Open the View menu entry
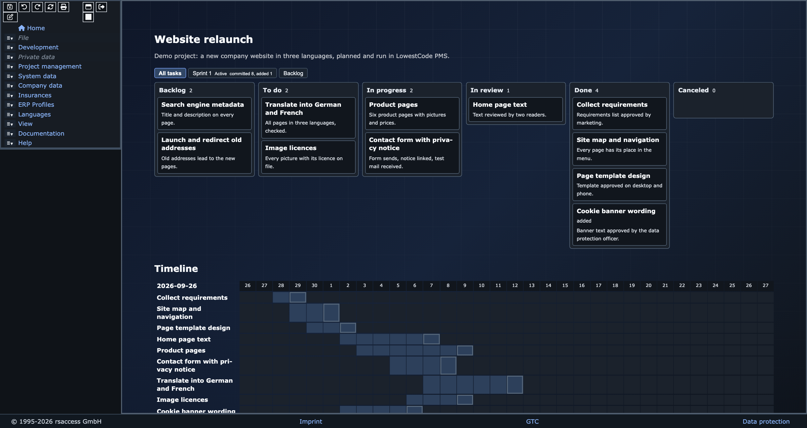Image resolution: width=807 pixels, height=428 pixels. pos(25,124)
